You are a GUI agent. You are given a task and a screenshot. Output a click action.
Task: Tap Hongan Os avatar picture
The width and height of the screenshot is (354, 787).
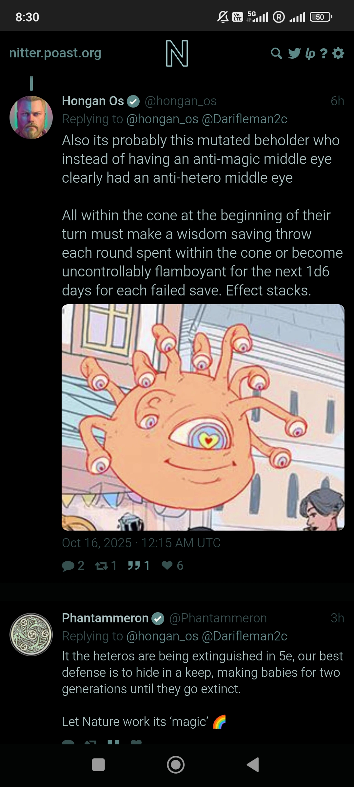pos(31,117)
